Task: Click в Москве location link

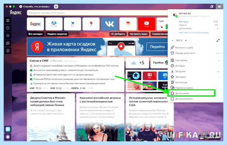Action: click(x=56, y=61)
